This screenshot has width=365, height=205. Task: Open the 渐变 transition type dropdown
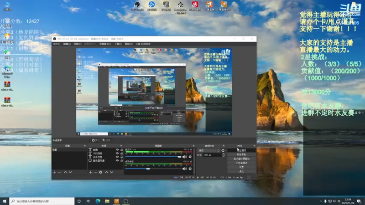pyautogui.click(x=209, y=151)
